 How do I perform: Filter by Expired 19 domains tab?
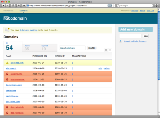[48, 48]
